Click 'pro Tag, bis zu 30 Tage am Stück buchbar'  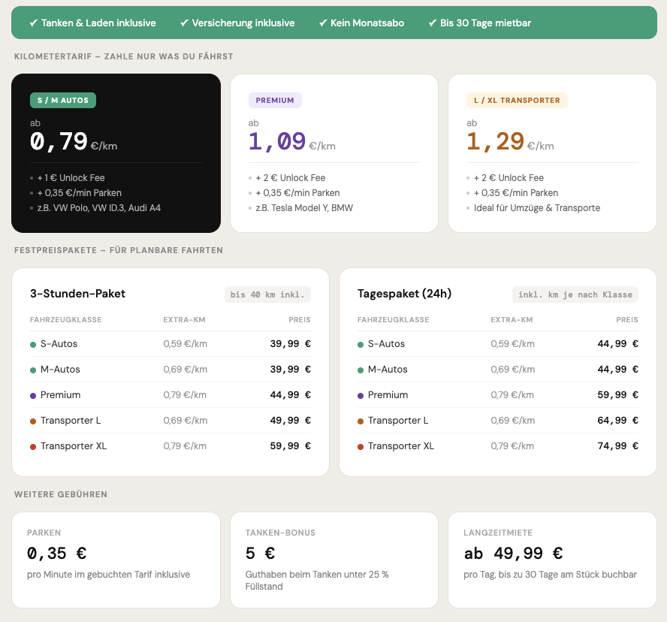click(x=550, y=575)
